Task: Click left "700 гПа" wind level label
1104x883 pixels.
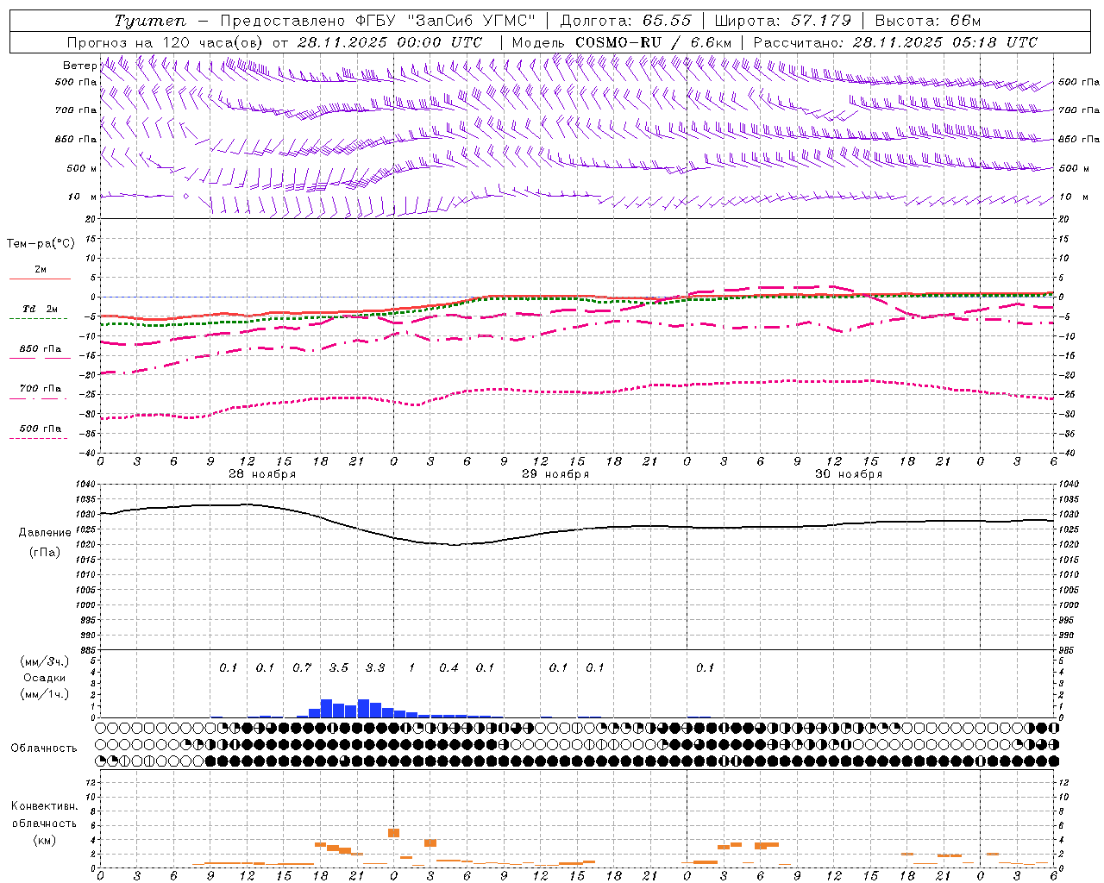Action: [76, 110]
